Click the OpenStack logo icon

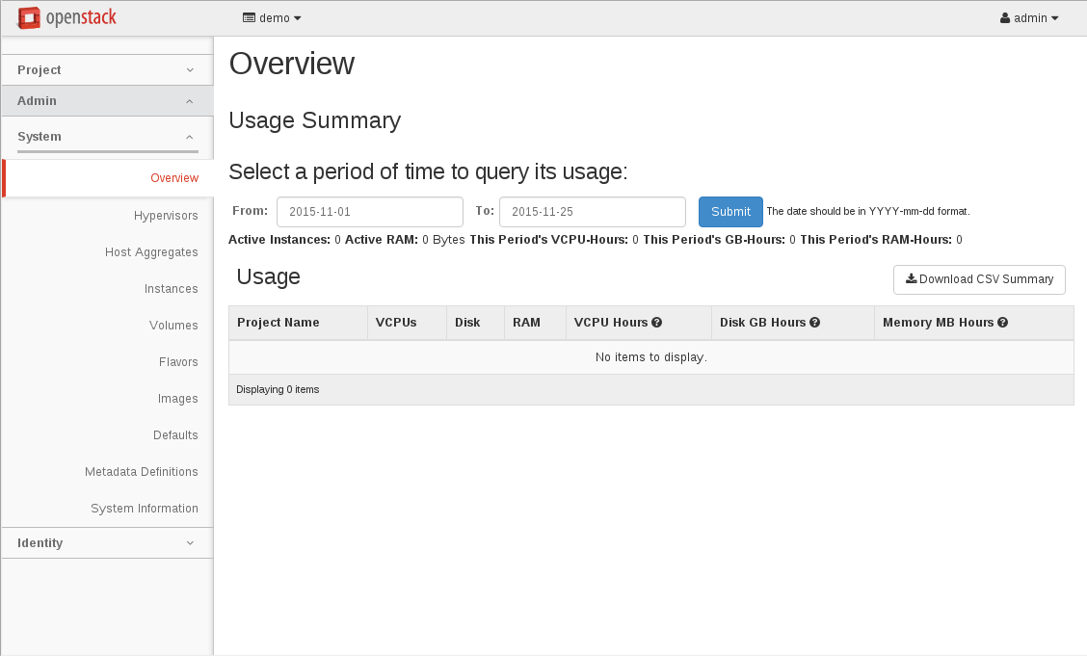(29, 17)
